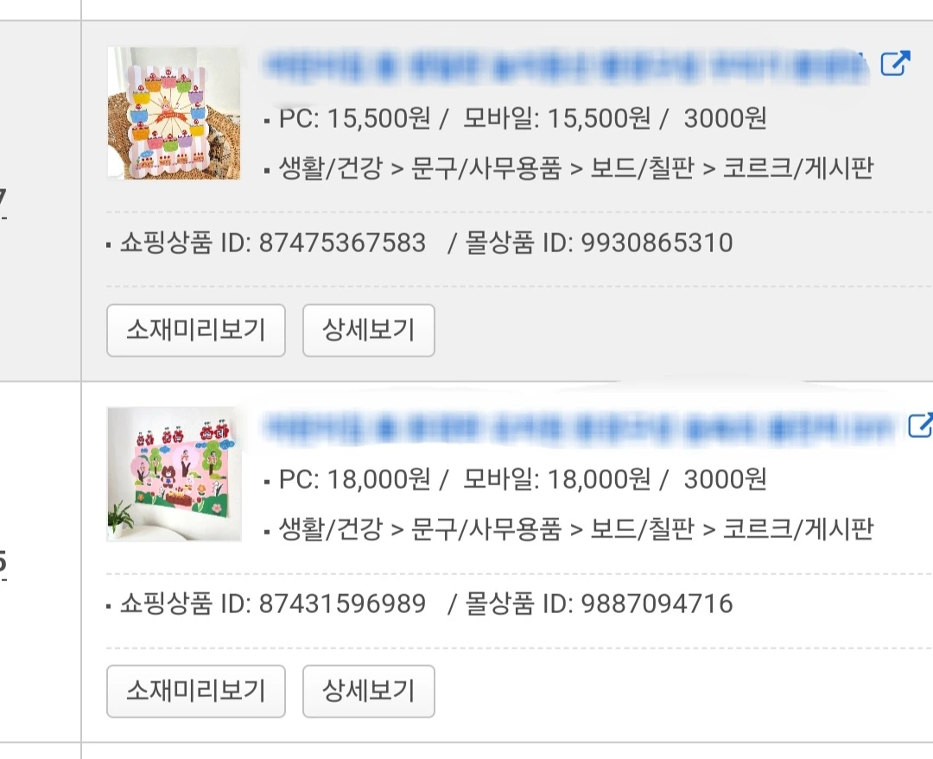The height and width of the screenshot is (759, 933).
Task: Click the PC: 15,500원 price text
Action: tap(355, 117)
